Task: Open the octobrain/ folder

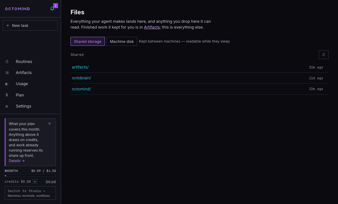Action: click(x=82, y=78)
